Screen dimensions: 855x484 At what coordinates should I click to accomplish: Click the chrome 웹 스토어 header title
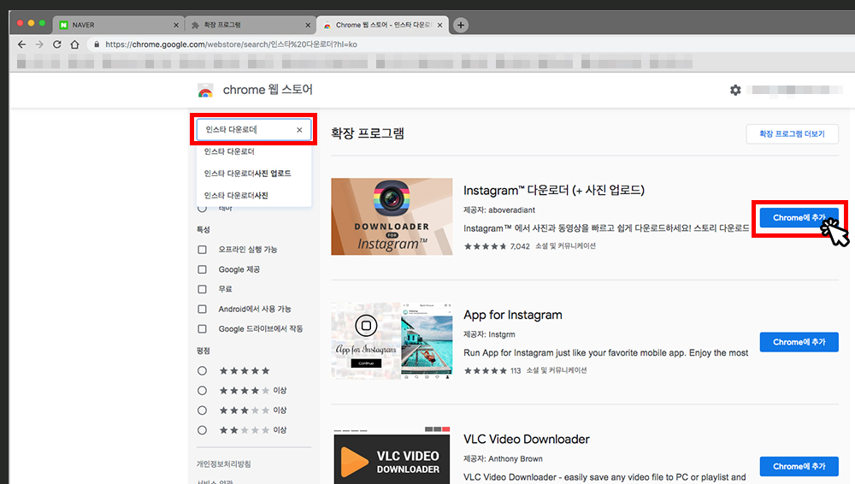click(x=268, y=90)
